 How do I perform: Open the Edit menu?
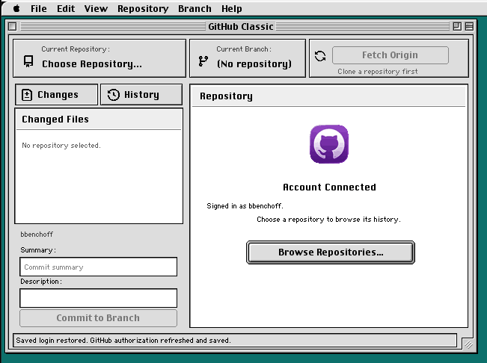click(x=66, y=9)
